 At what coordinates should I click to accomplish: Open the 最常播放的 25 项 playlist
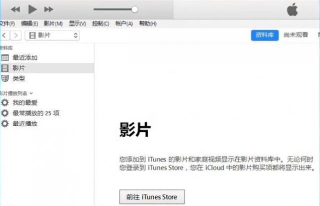(x=36, y=113)
